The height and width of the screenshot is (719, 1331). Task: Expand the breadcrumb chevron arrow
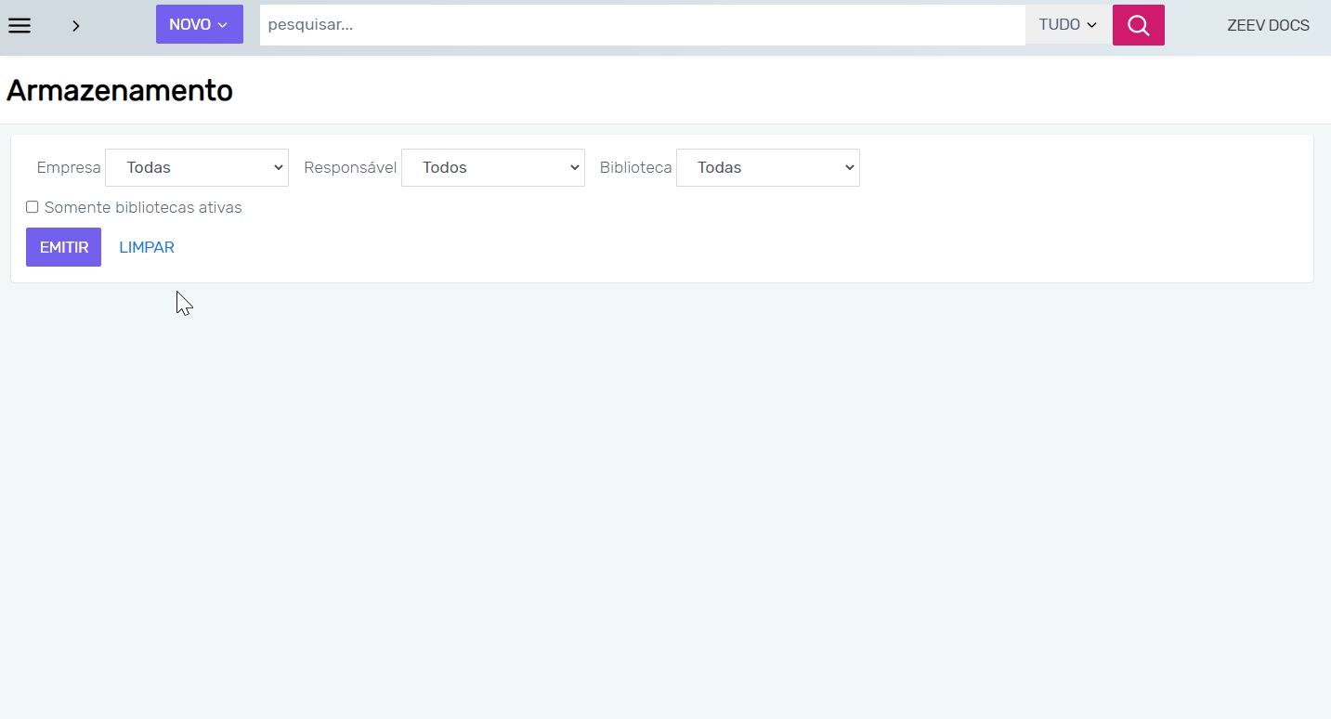[76, 26]
